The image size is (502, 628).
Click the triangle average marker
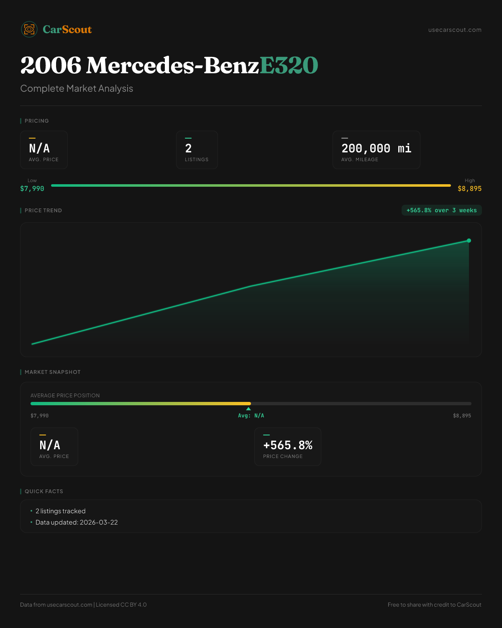248,409
